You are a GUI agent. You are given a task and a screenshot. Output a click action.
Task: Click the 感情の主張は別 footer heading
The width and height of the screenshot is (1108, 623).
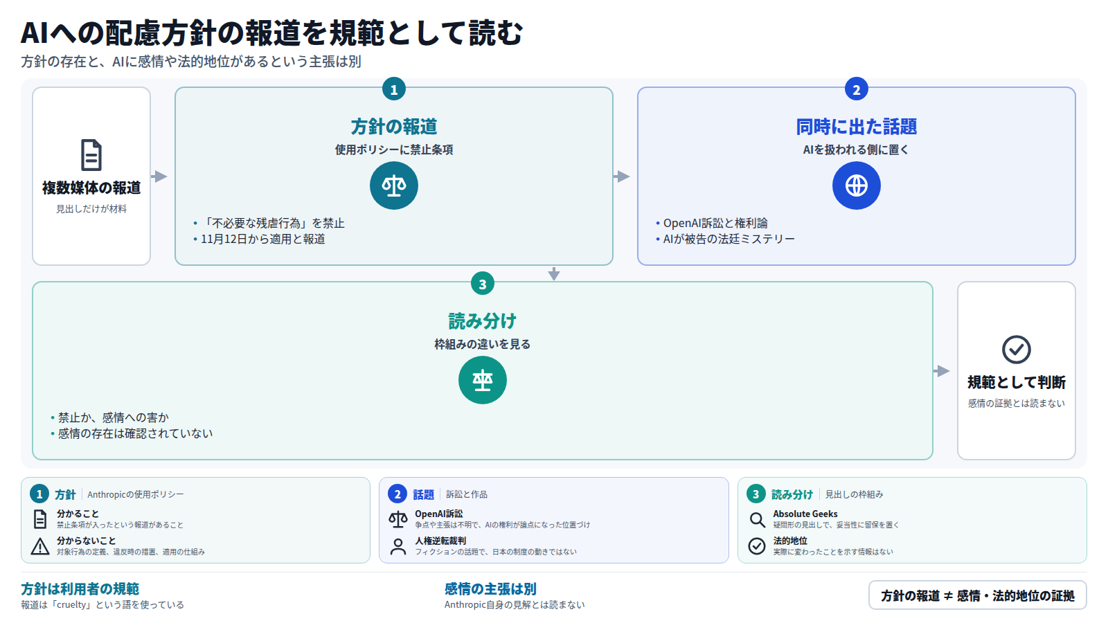tap(490, 589)
